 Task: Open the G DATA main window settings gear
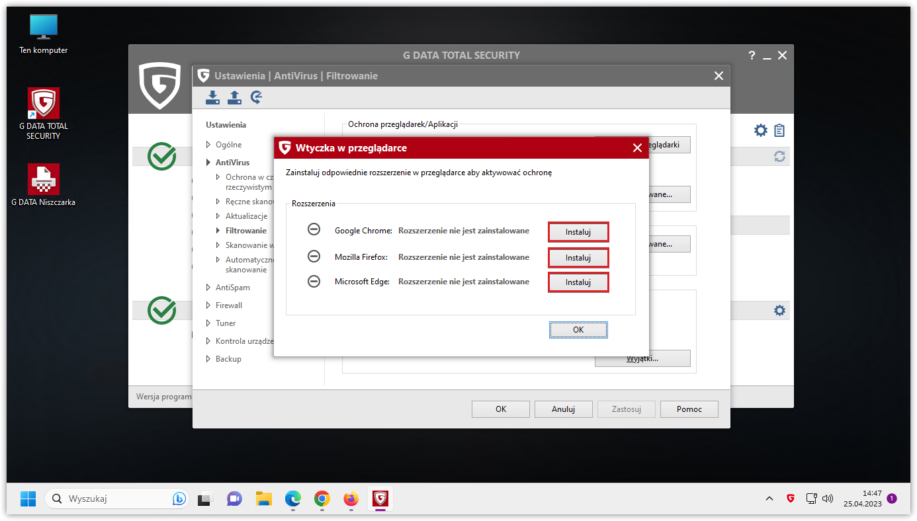coord(761,130)
